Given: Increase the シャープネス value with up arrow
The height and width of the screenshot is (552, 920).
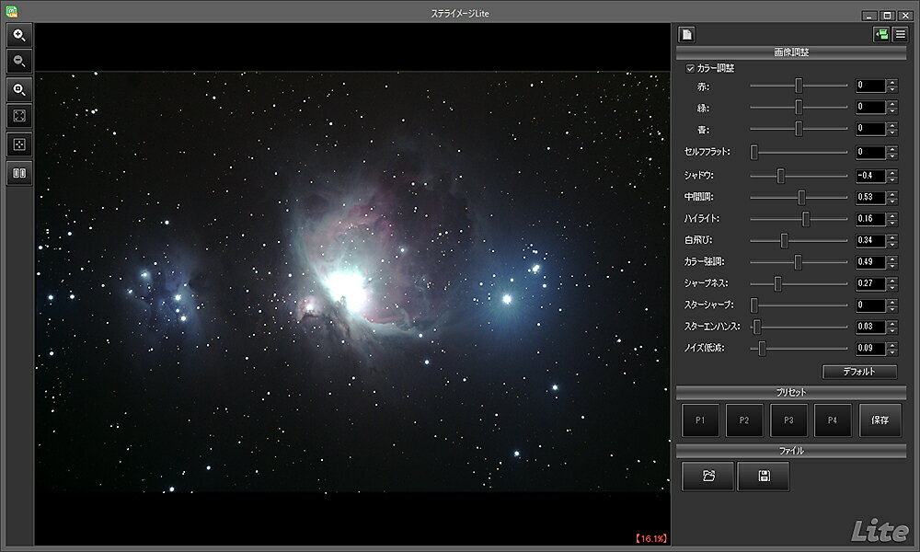Looking at the screenshot, I should click(892, 279).
